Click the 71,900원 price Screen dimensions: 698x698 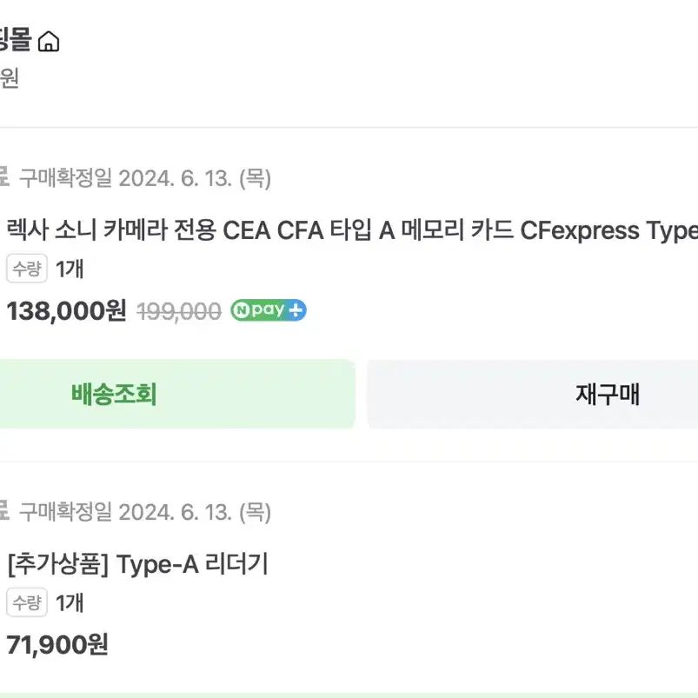point(57,645)
